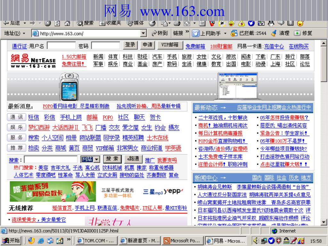This screenshot has width=328, height=246.
Task: Open the 梦幻西游 game link
Action: (x=39, y=127)
